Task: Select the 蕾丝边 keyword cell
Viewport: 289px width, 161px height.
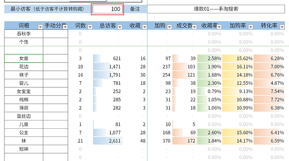Action: click(x=24, y=116)
